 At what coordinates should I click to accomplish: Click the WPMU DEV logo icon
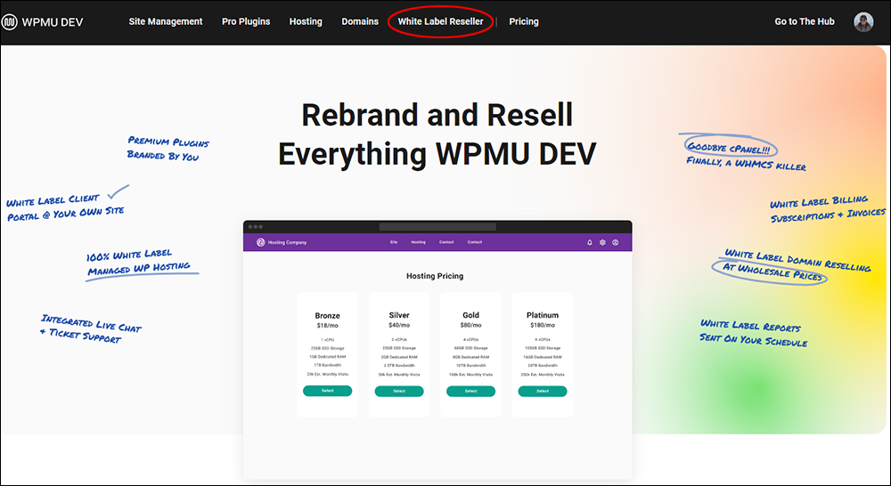pos(10,22)
